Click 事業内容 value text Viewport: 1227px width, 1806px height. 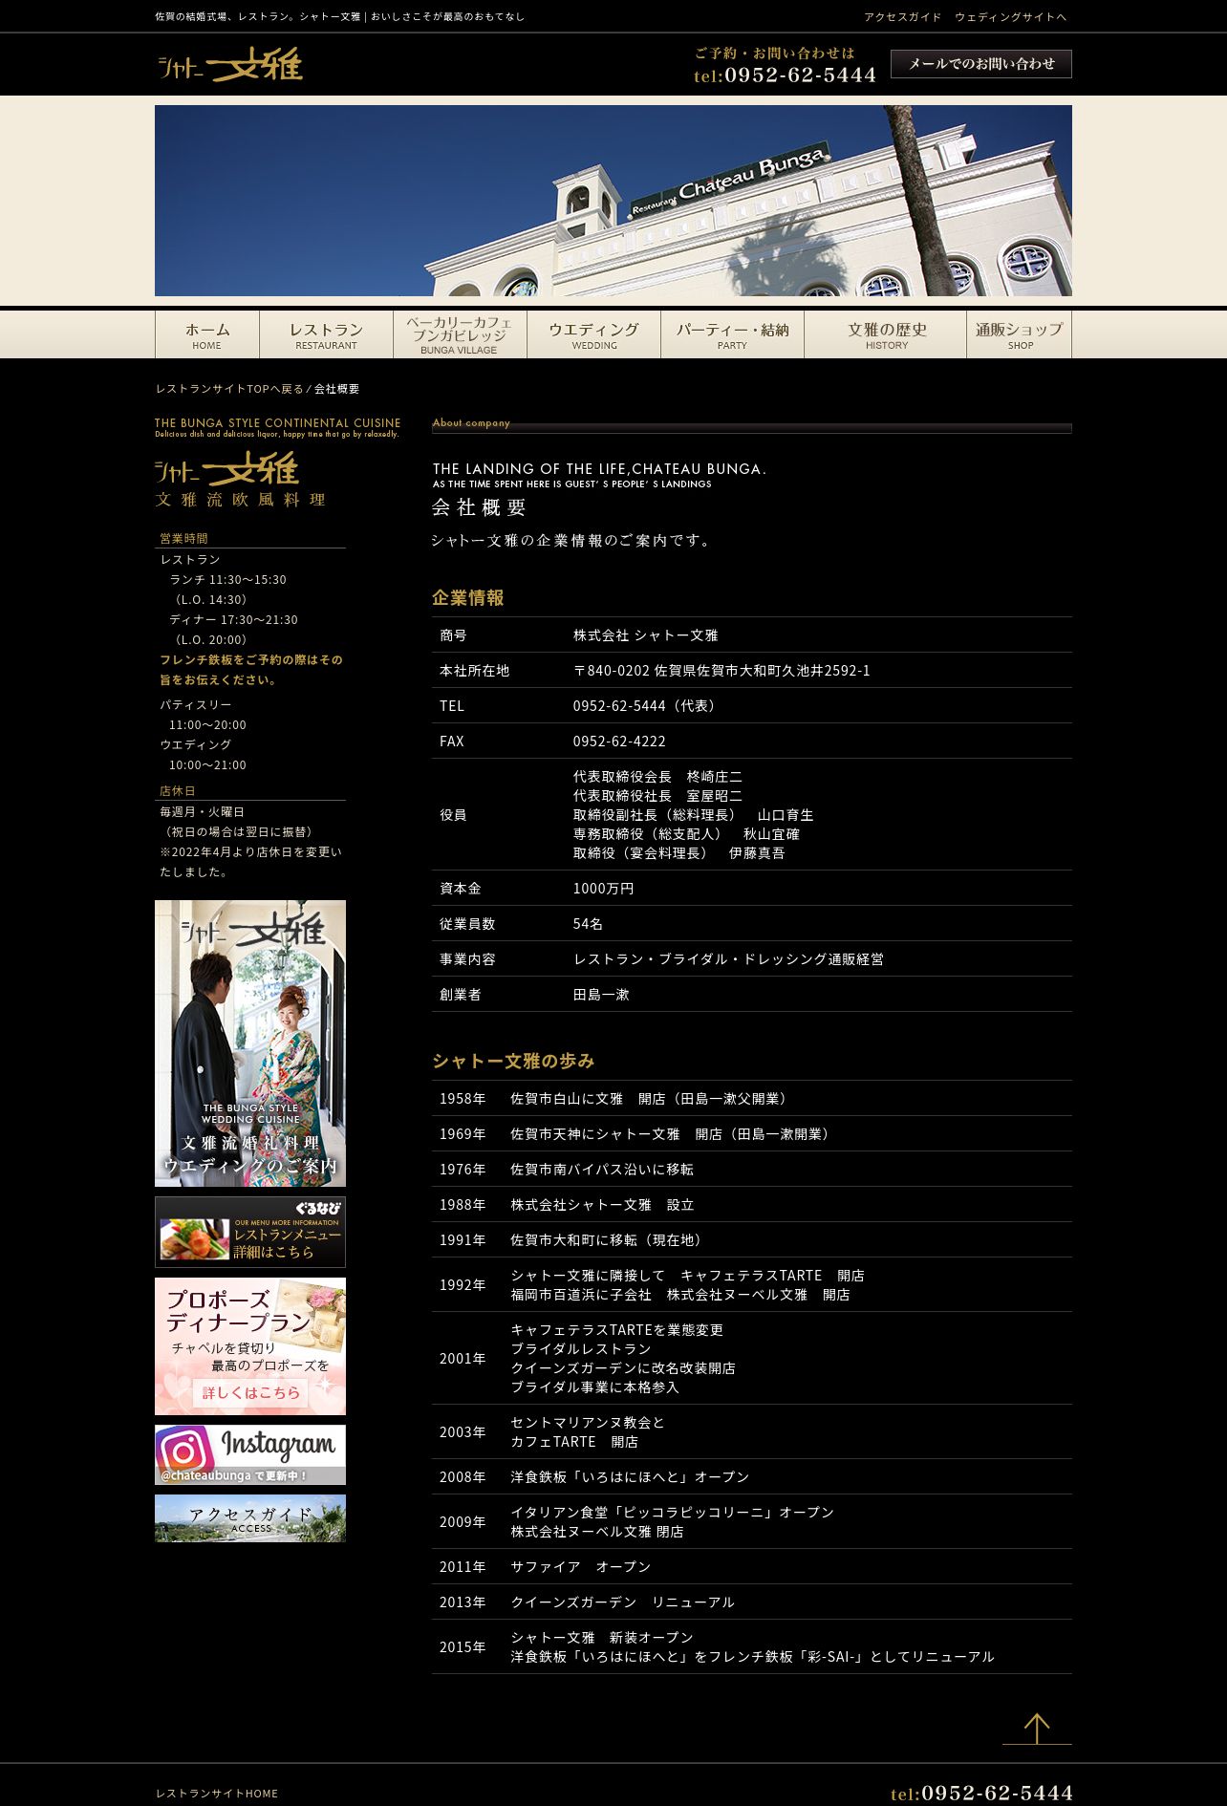click(x=728, y=959)
